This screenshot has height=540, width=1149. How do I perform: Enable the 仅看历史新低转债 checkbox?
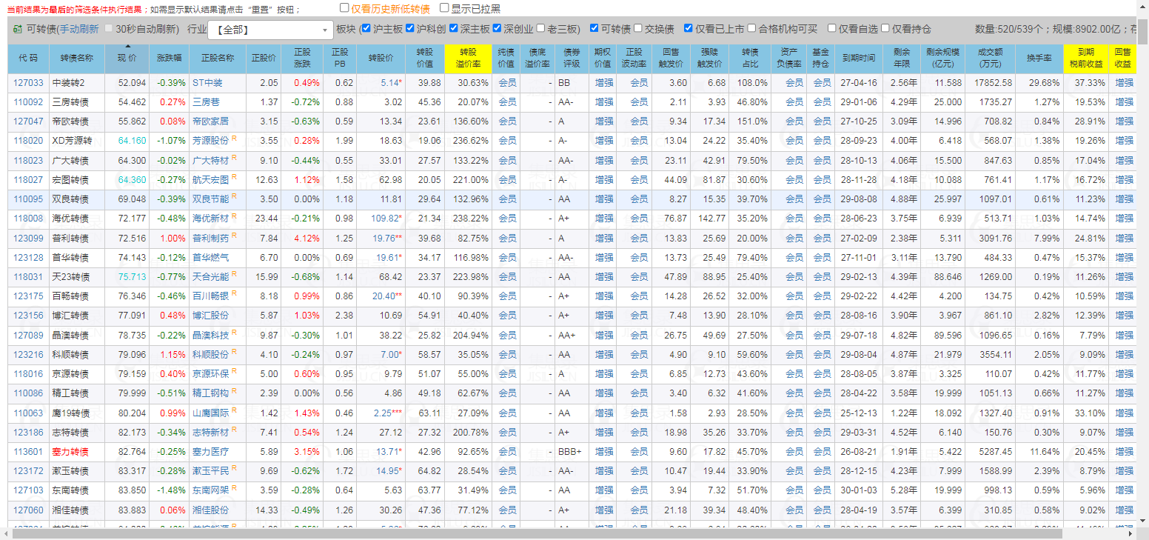click(x=345, y=8)
